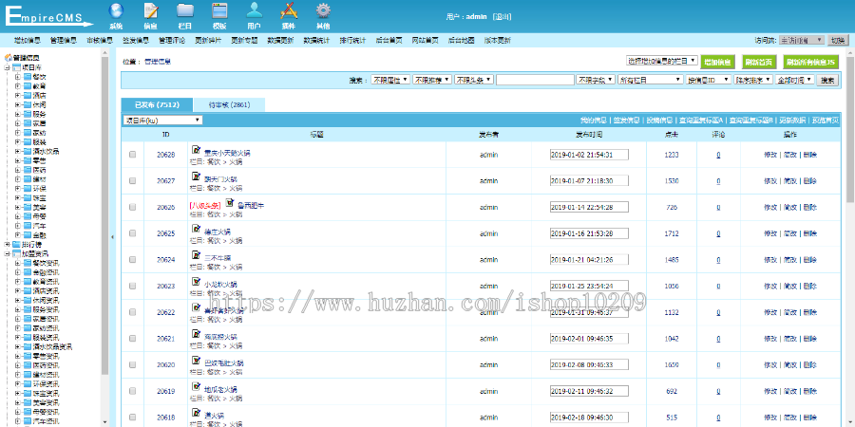Select the checkbox for row ID 20626

[132, 207]
